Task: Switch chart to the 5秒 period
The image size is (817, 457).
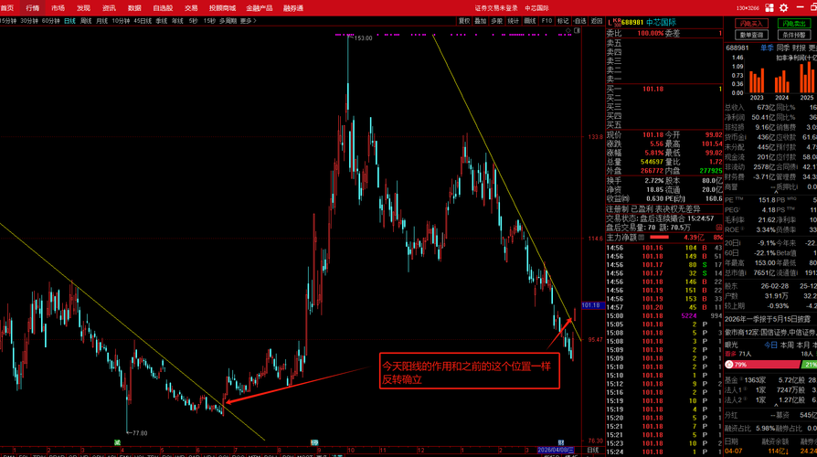Action: click(194, 21)
